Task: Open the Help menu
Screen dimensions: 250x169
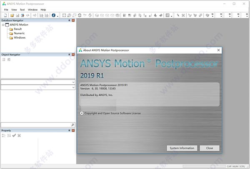Action: pyautogui.click(x=43, y=10)
